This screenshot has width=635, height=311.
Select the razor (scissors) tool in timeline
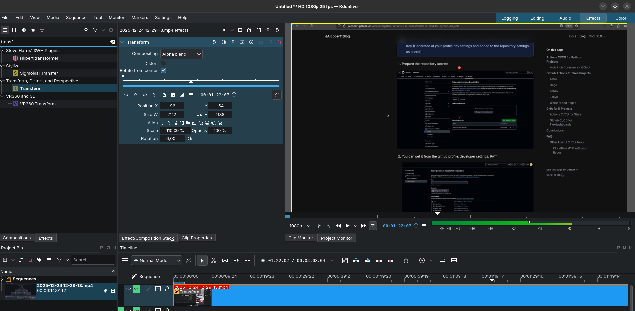point(214,261)
